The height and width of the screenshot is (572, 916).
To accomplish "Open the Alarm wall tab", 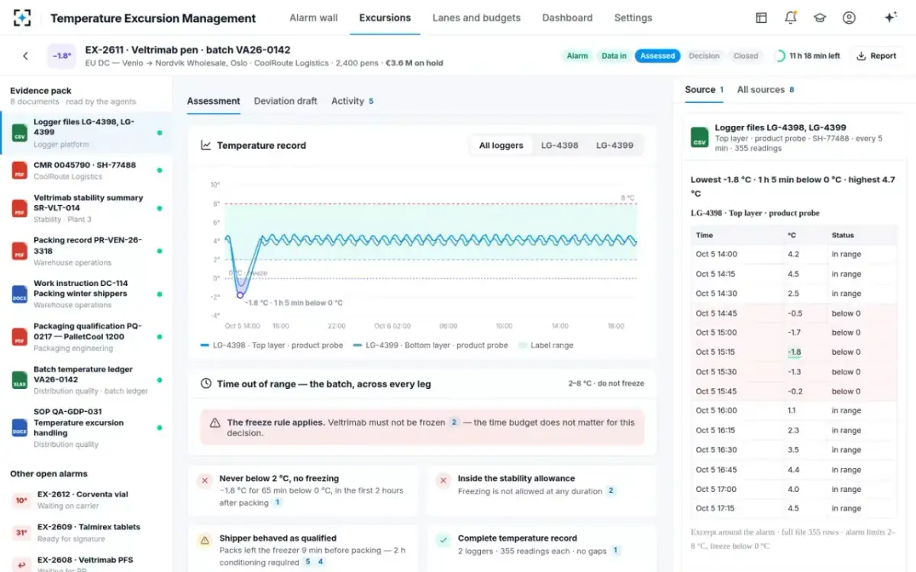I will (x=314, y=18).
